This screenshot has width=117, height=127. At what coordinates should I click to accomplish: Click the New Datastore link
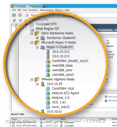112,97
